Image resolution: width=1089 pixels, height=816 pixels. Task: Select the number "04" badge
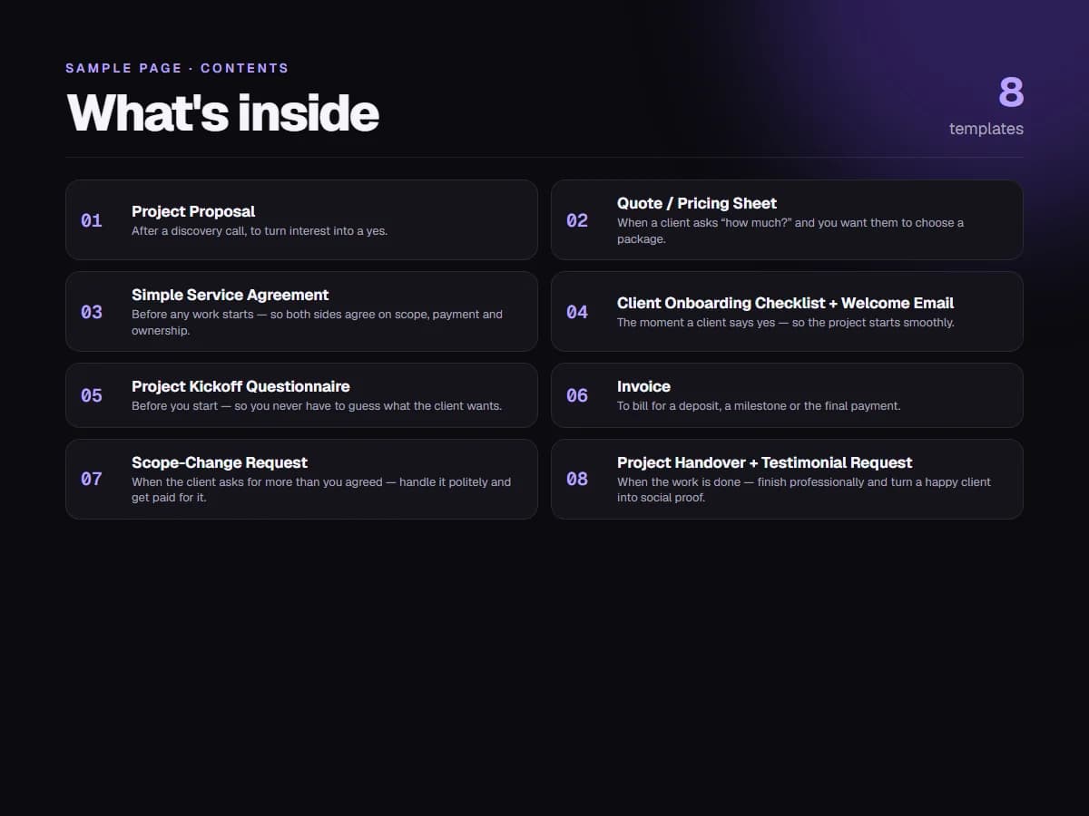coord(577,312)
